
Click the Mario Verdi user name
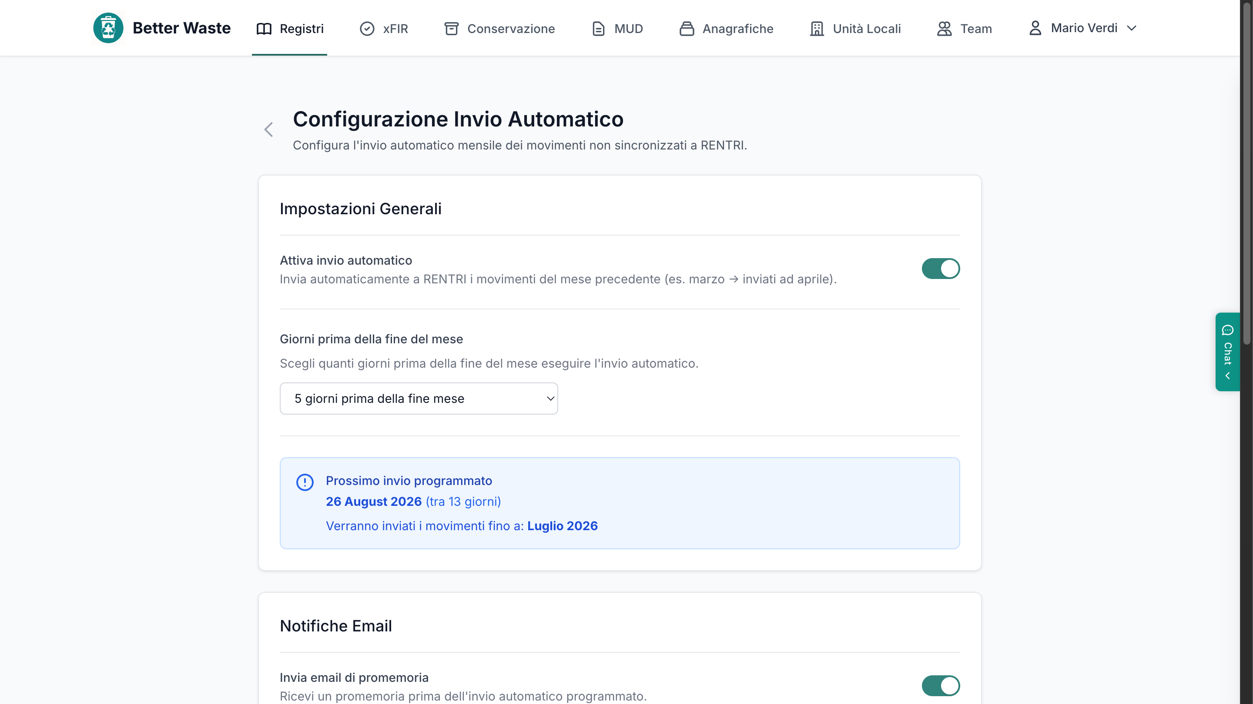pyautogui.click(x=1084, y=28)
